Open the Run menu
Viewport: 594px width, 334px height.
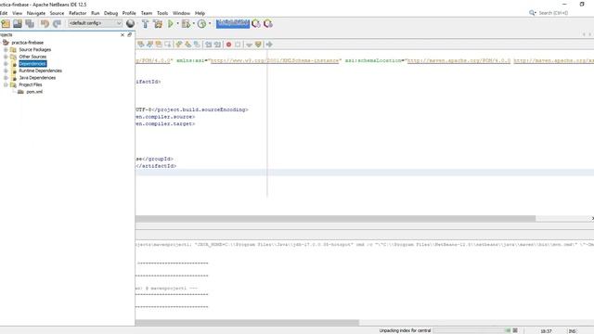click(x=95, y=13)
